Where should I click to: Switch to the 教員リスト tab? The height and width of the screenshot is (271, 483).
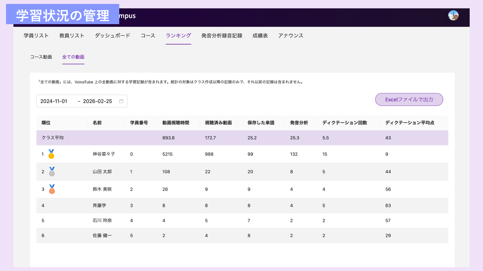coord(72,36)
